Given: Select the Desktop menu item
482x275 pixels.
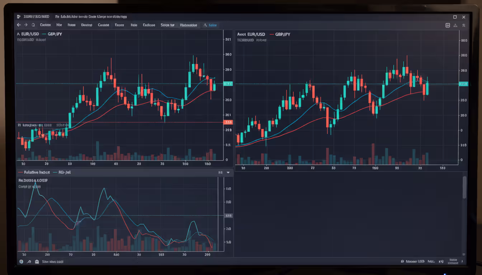Looking at the screenshot, I should [x=86, y=25].
